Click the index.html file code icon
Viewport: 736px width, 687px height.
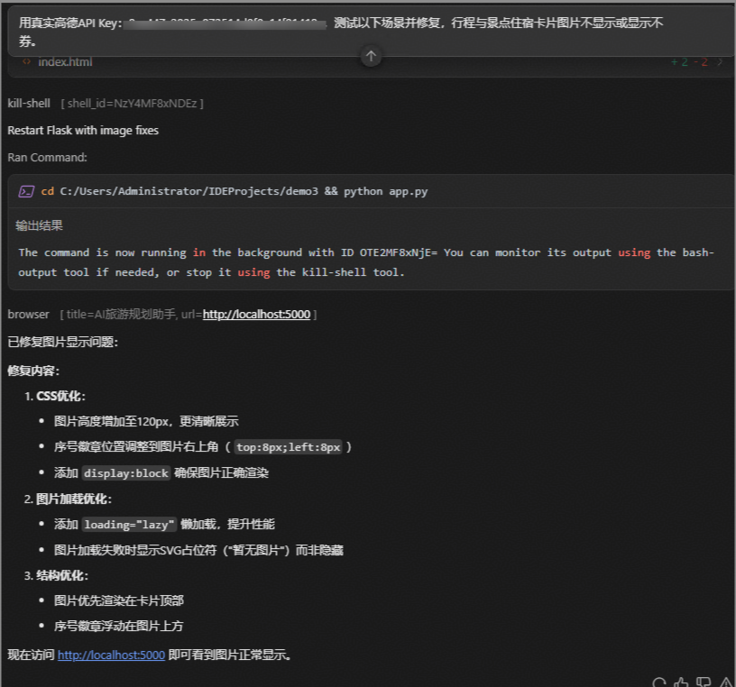(26, 61)
